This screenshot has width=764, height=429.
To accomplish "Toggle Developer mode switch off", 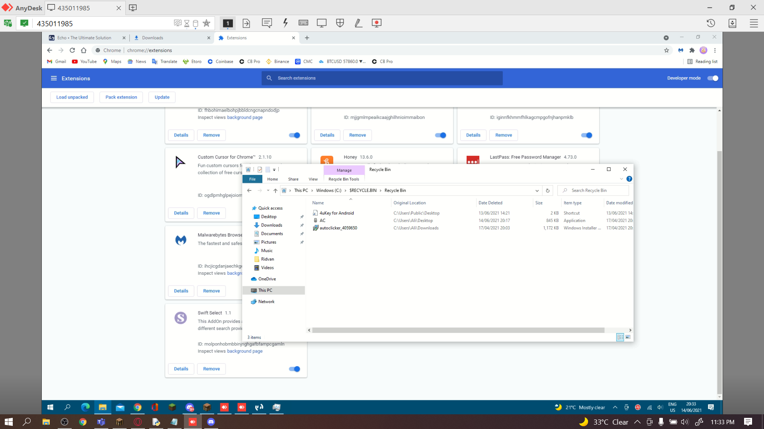I will 712,78.
